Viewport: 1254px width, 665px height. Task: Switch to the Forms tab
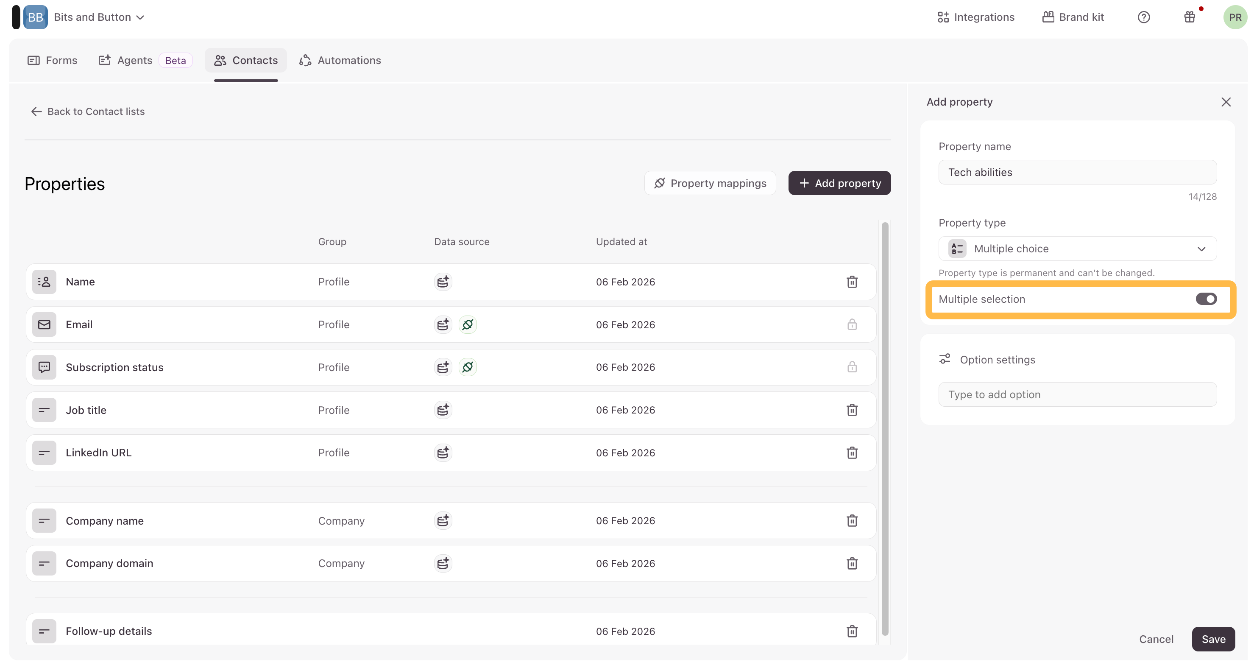53,60
